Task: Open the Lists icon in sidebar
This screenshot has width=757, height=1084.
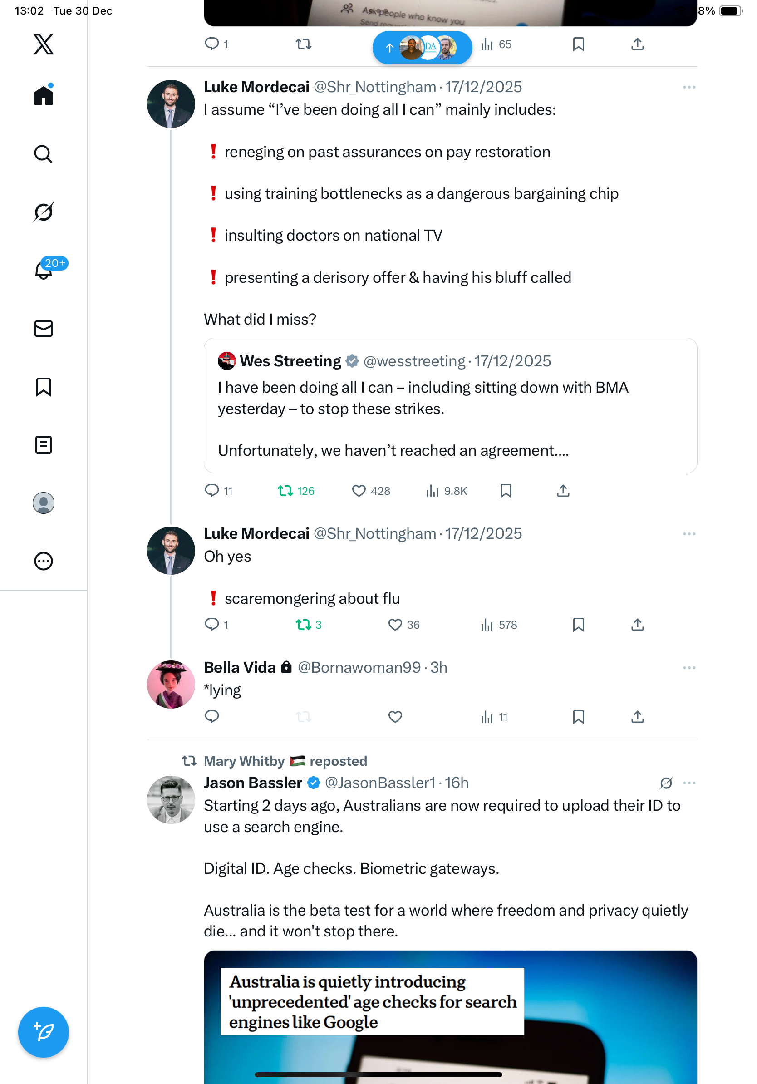Action: [x=44, y=445]
